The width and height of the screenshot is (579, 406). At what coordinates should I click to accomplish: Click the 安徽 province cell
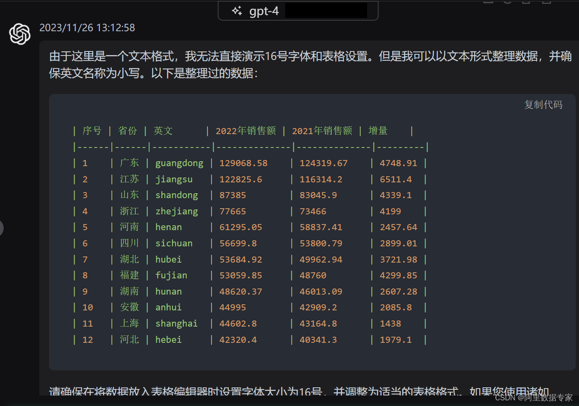coord(129,307)
